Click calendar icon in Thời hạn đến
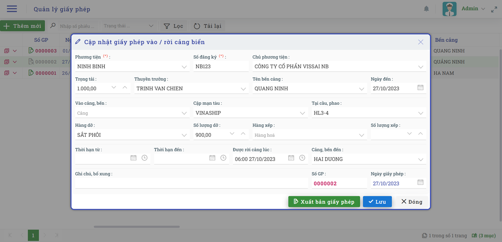Screen dimensions: 502x242 [212, 158]
